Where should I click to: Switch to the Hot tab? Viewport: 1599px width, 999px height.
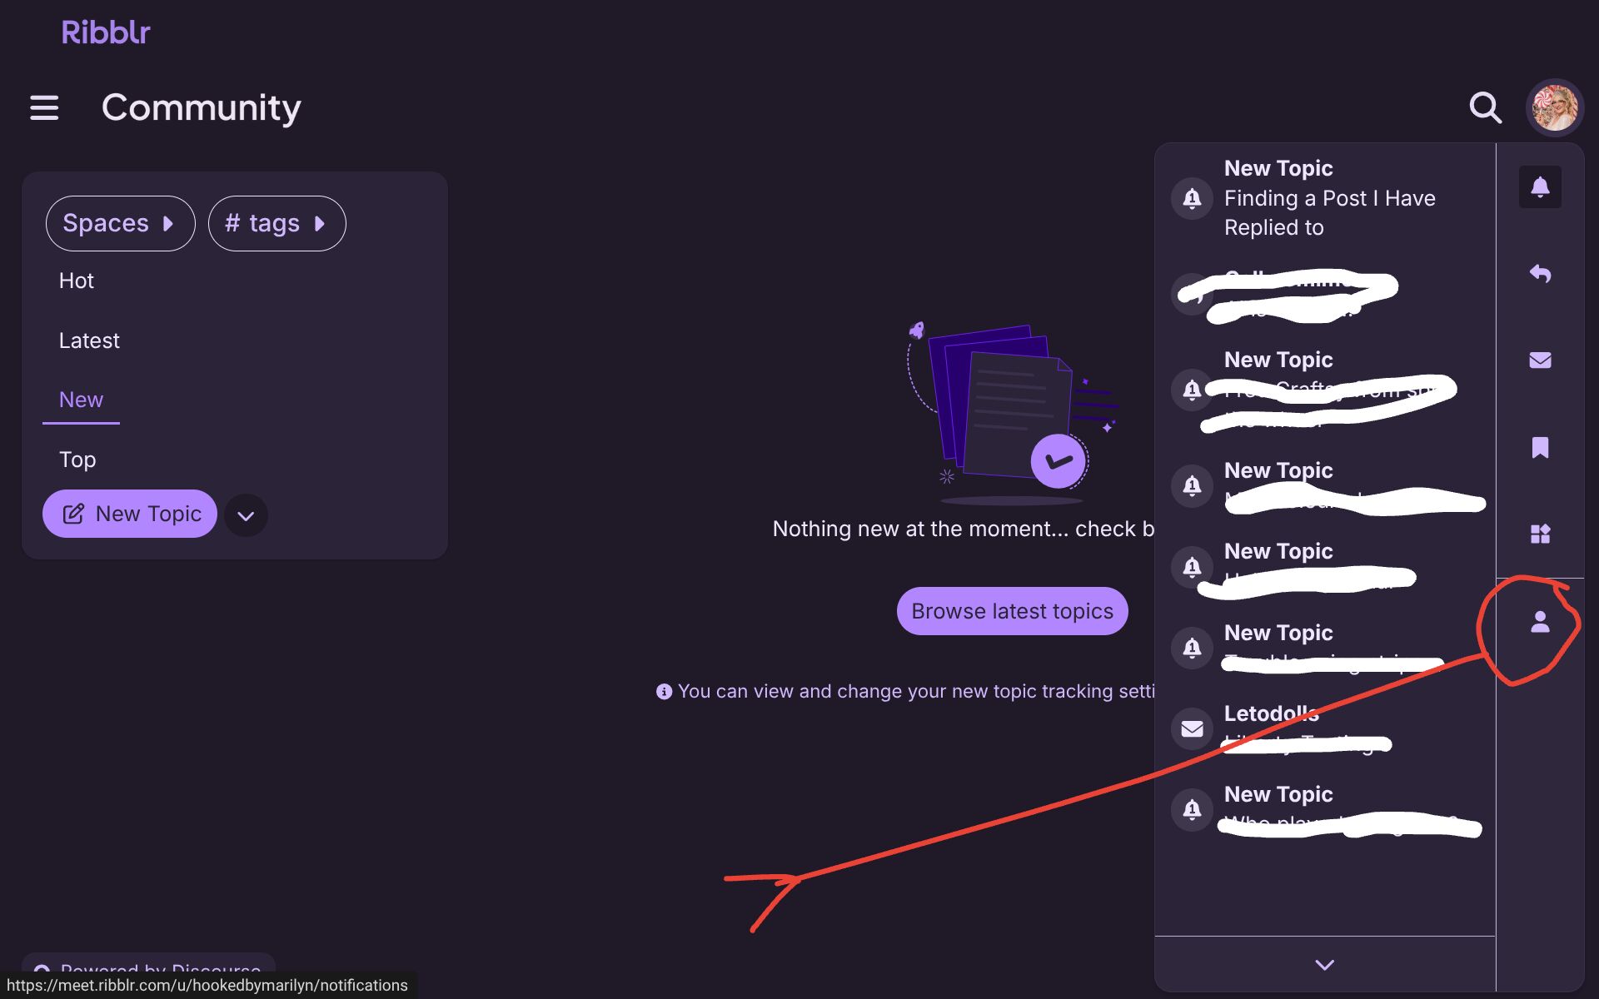coord(77,281)
